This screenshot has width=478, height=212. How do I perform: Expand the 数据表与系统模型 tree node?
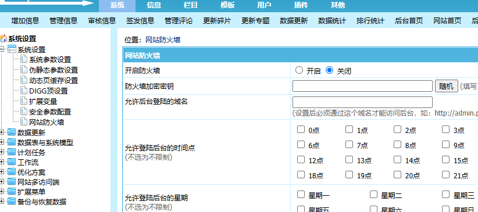[x=2, y=142]
